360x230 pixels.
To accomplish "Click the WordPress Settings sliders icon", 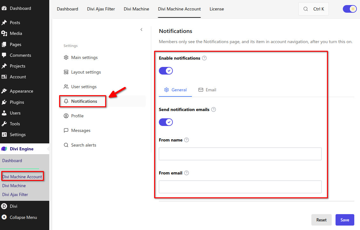I will (x=4, y=135).
